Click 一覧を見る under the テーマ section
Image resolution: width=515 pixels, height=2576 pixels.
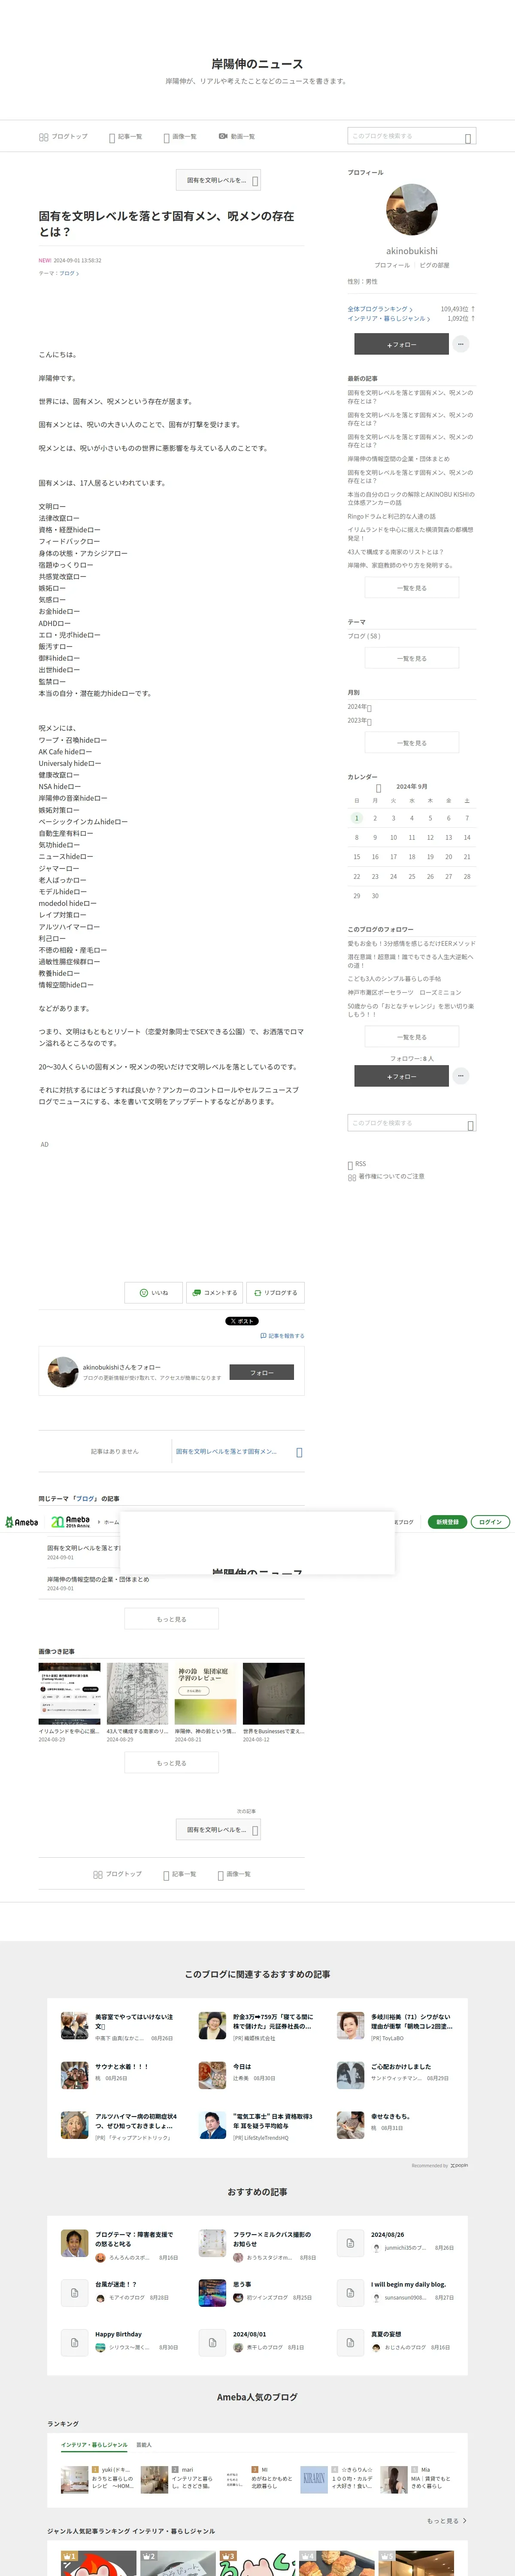[x=411, y=658]
